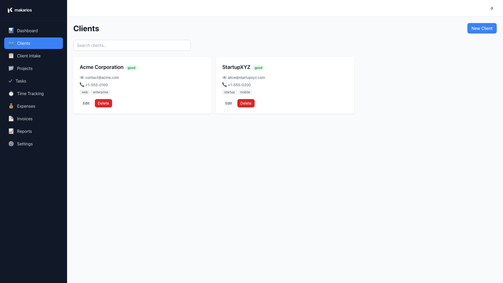503x283 pixels.
Task: Click the phone icon on Acme Corporation card
Action: pos(81,85)
